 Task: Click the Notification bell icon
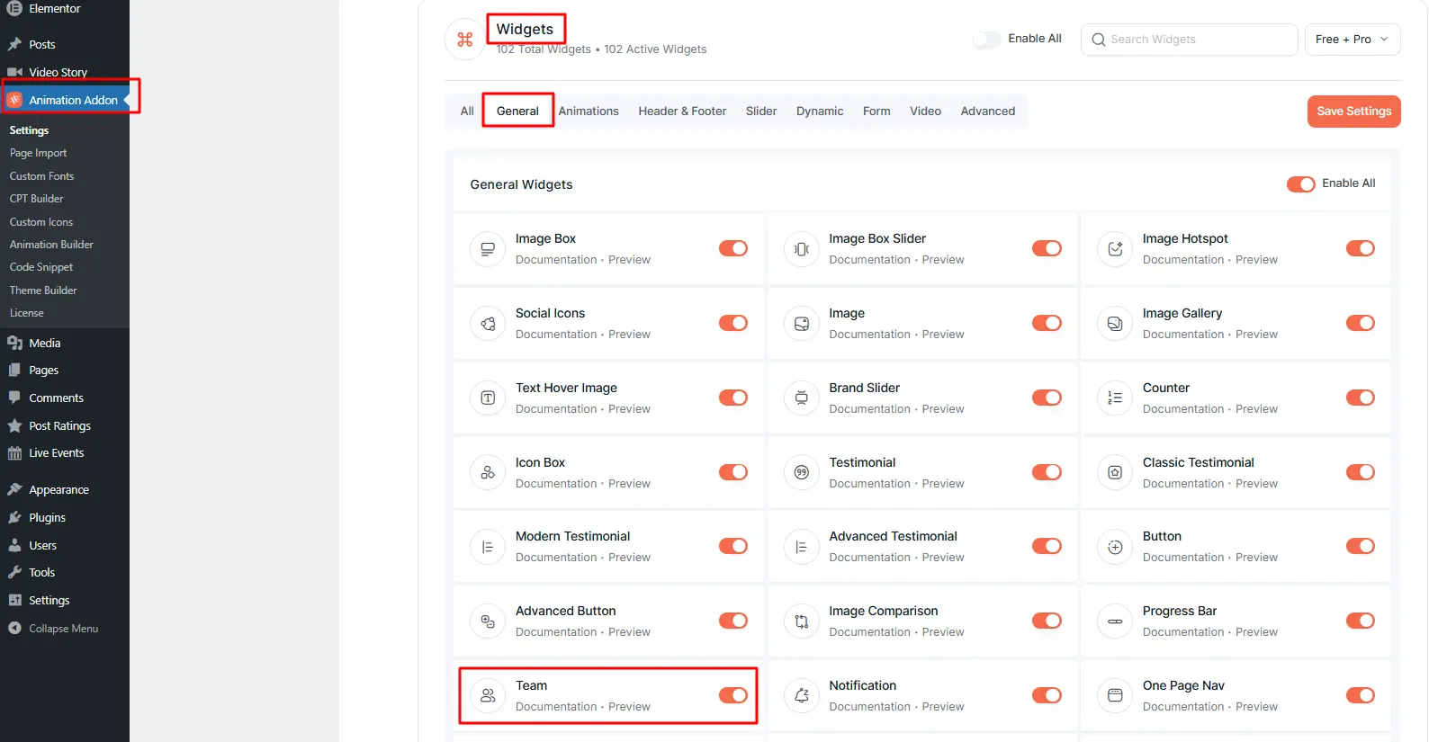click(802, 695)
